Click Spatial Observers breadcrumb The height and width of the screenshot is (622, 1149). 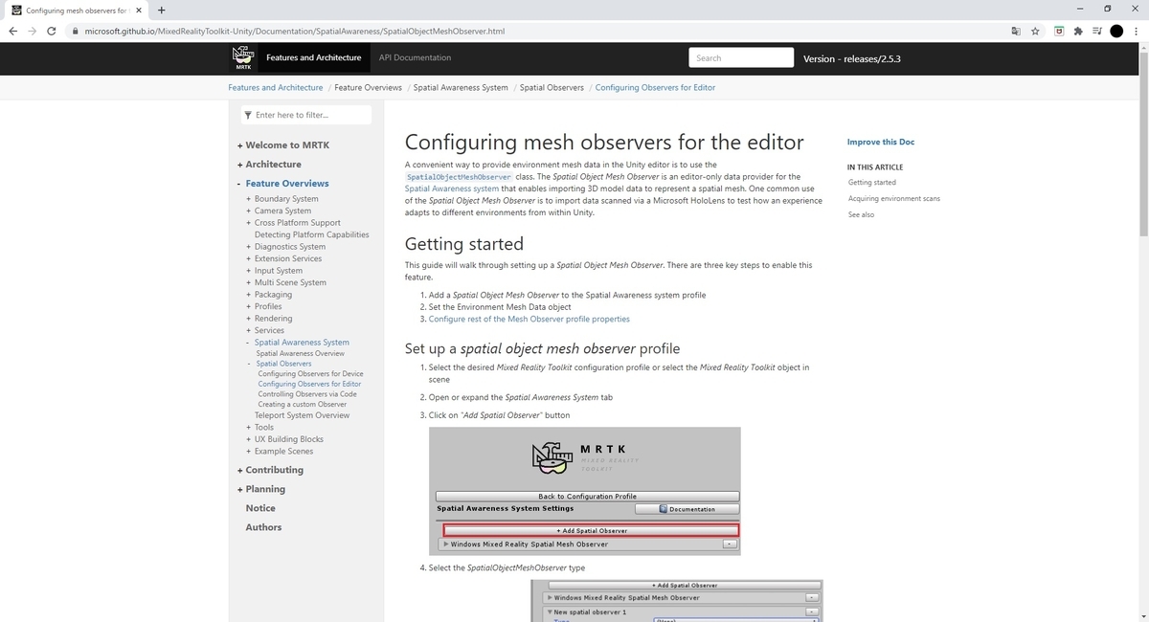(552, 87)
